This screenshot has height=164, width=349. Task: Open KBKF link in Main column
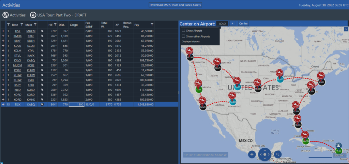31,36
